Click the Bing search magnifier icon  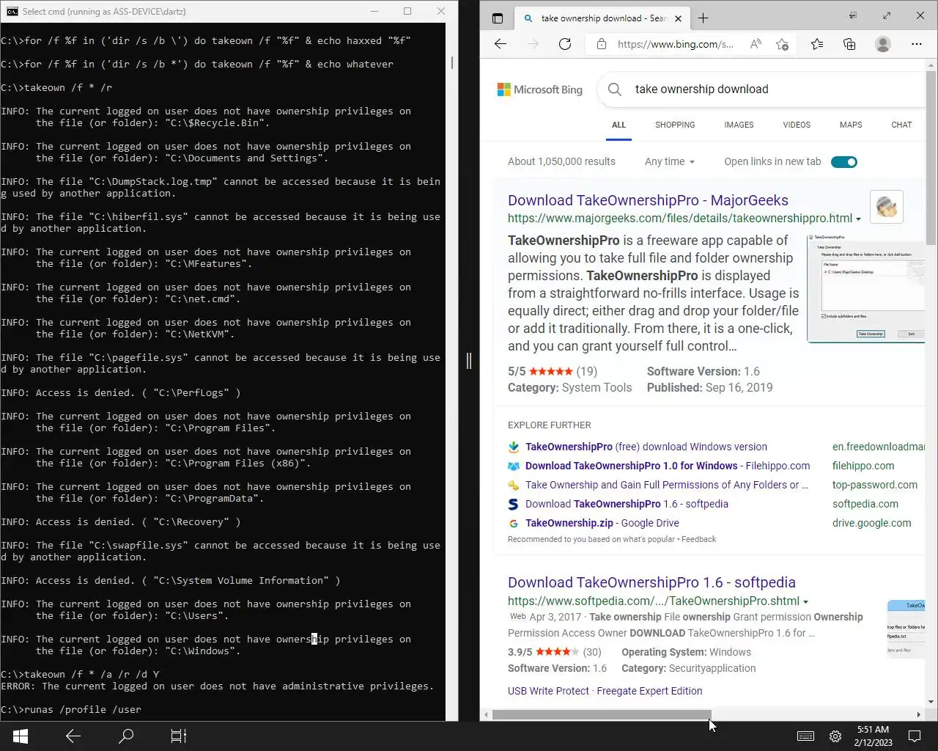click(615, 89)
